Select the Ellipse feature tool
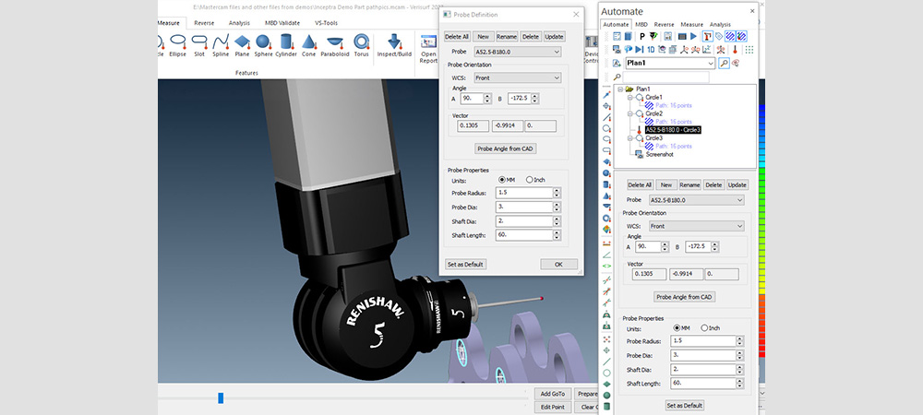 (178, 45)
